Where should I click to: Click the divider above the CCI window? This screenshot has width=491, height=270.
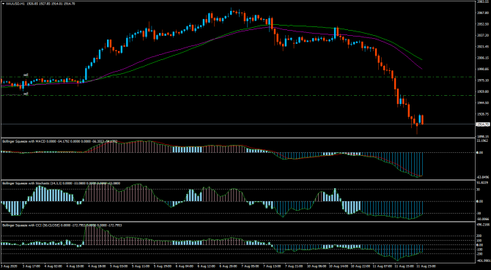(237, 222)
